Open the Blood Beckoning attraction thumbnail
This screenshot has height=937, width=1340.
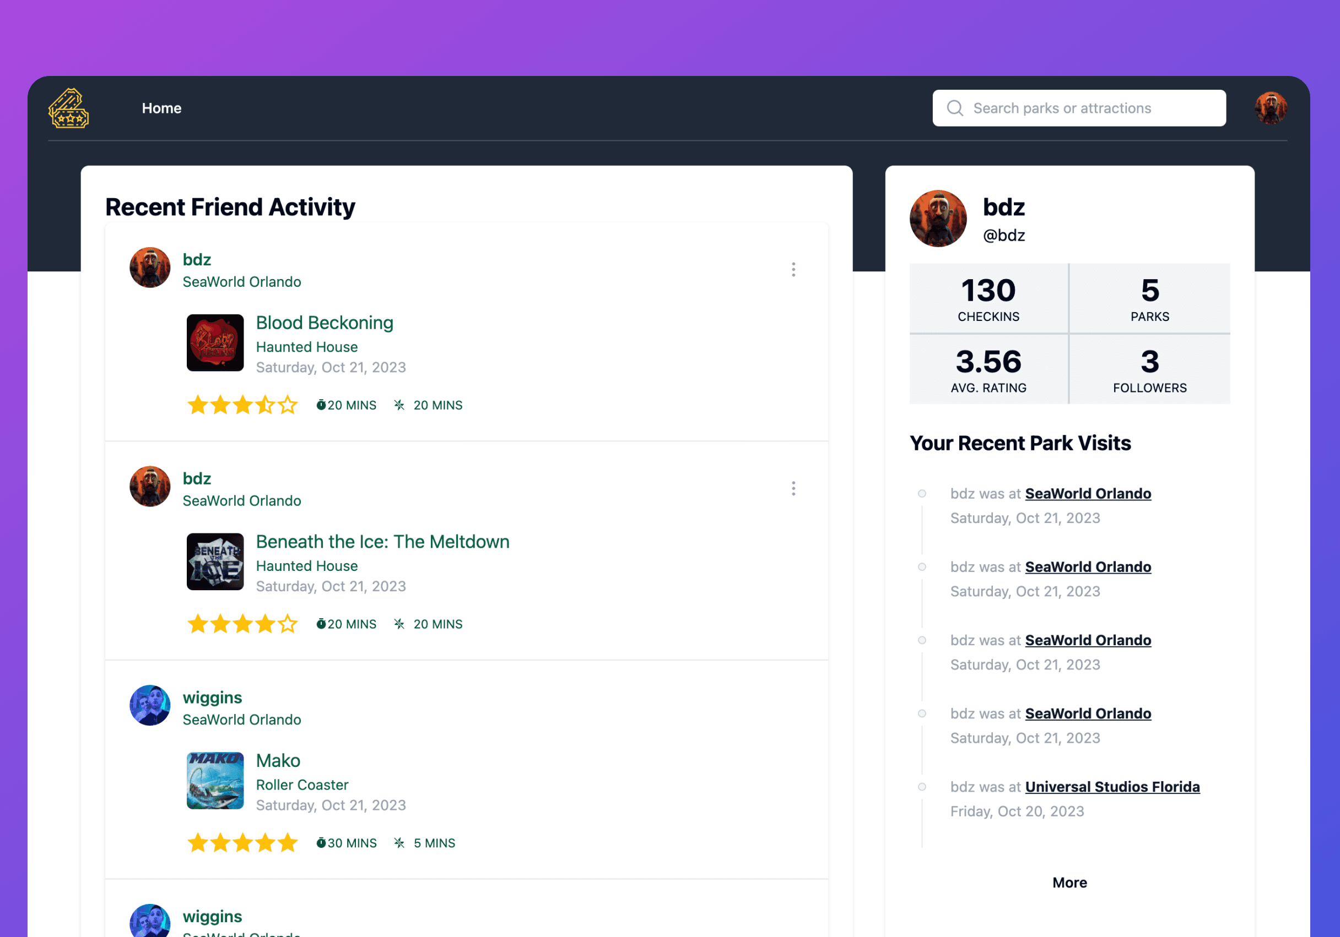click(x=215, y=343)
